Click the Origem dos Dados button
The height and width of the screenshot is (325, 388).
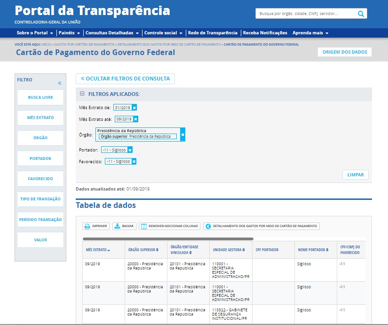point(344,52)
